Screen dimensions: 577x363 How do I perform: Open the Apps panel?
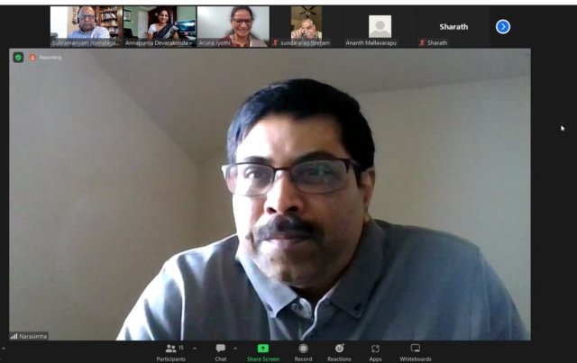pyautogui.click(x=375, y=353)
